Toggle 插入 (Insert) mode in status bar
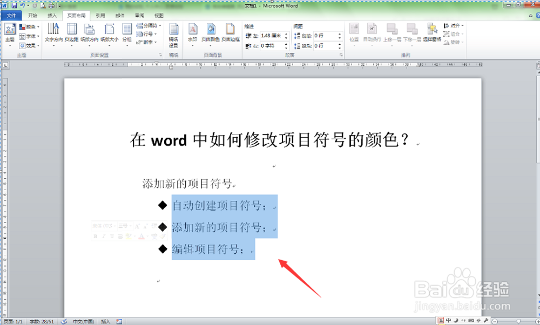Image resolution: width=540 pixels, height=325 pixels. pos(105,322)
